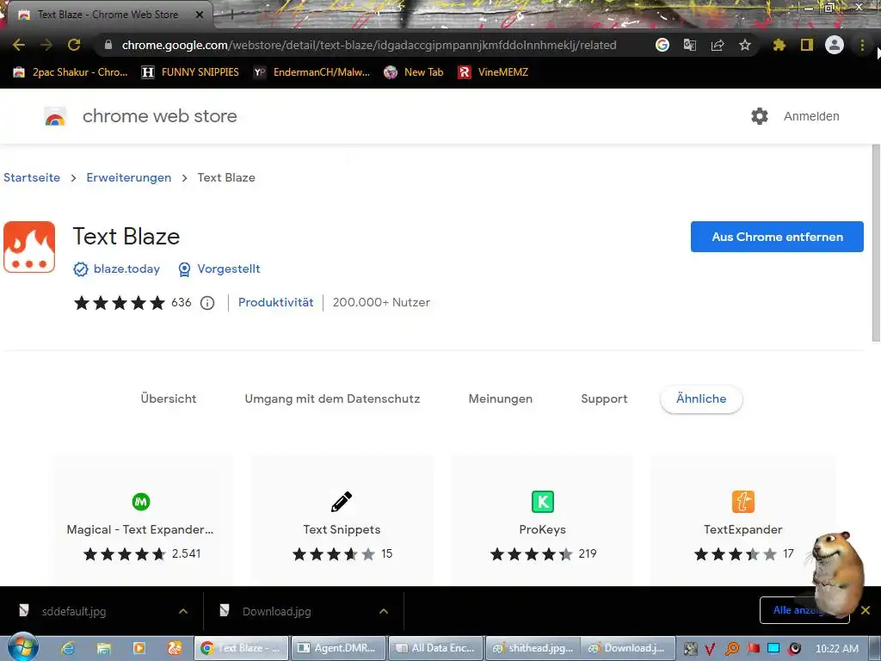
Task: Open the Umgang mit dem Datenschutz tab
Action: 332,398
